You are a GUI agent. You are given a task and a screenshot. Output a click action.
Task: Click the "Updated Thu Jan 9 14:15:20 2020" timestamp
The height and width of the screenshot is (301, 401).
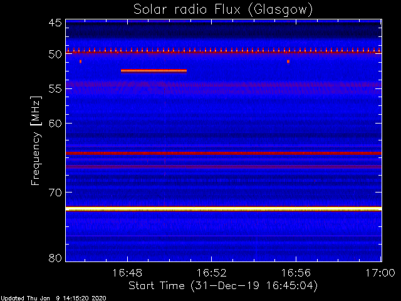53,298
